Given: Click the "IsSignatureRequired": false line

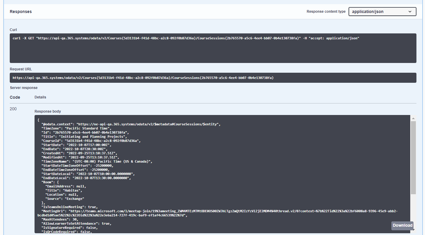Looking at the screenshot, I should [69, 228].
